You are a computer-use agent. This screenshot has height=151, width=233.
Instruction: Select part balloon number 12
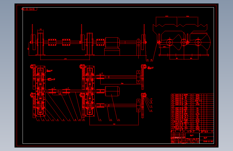[x=111, y=120]
